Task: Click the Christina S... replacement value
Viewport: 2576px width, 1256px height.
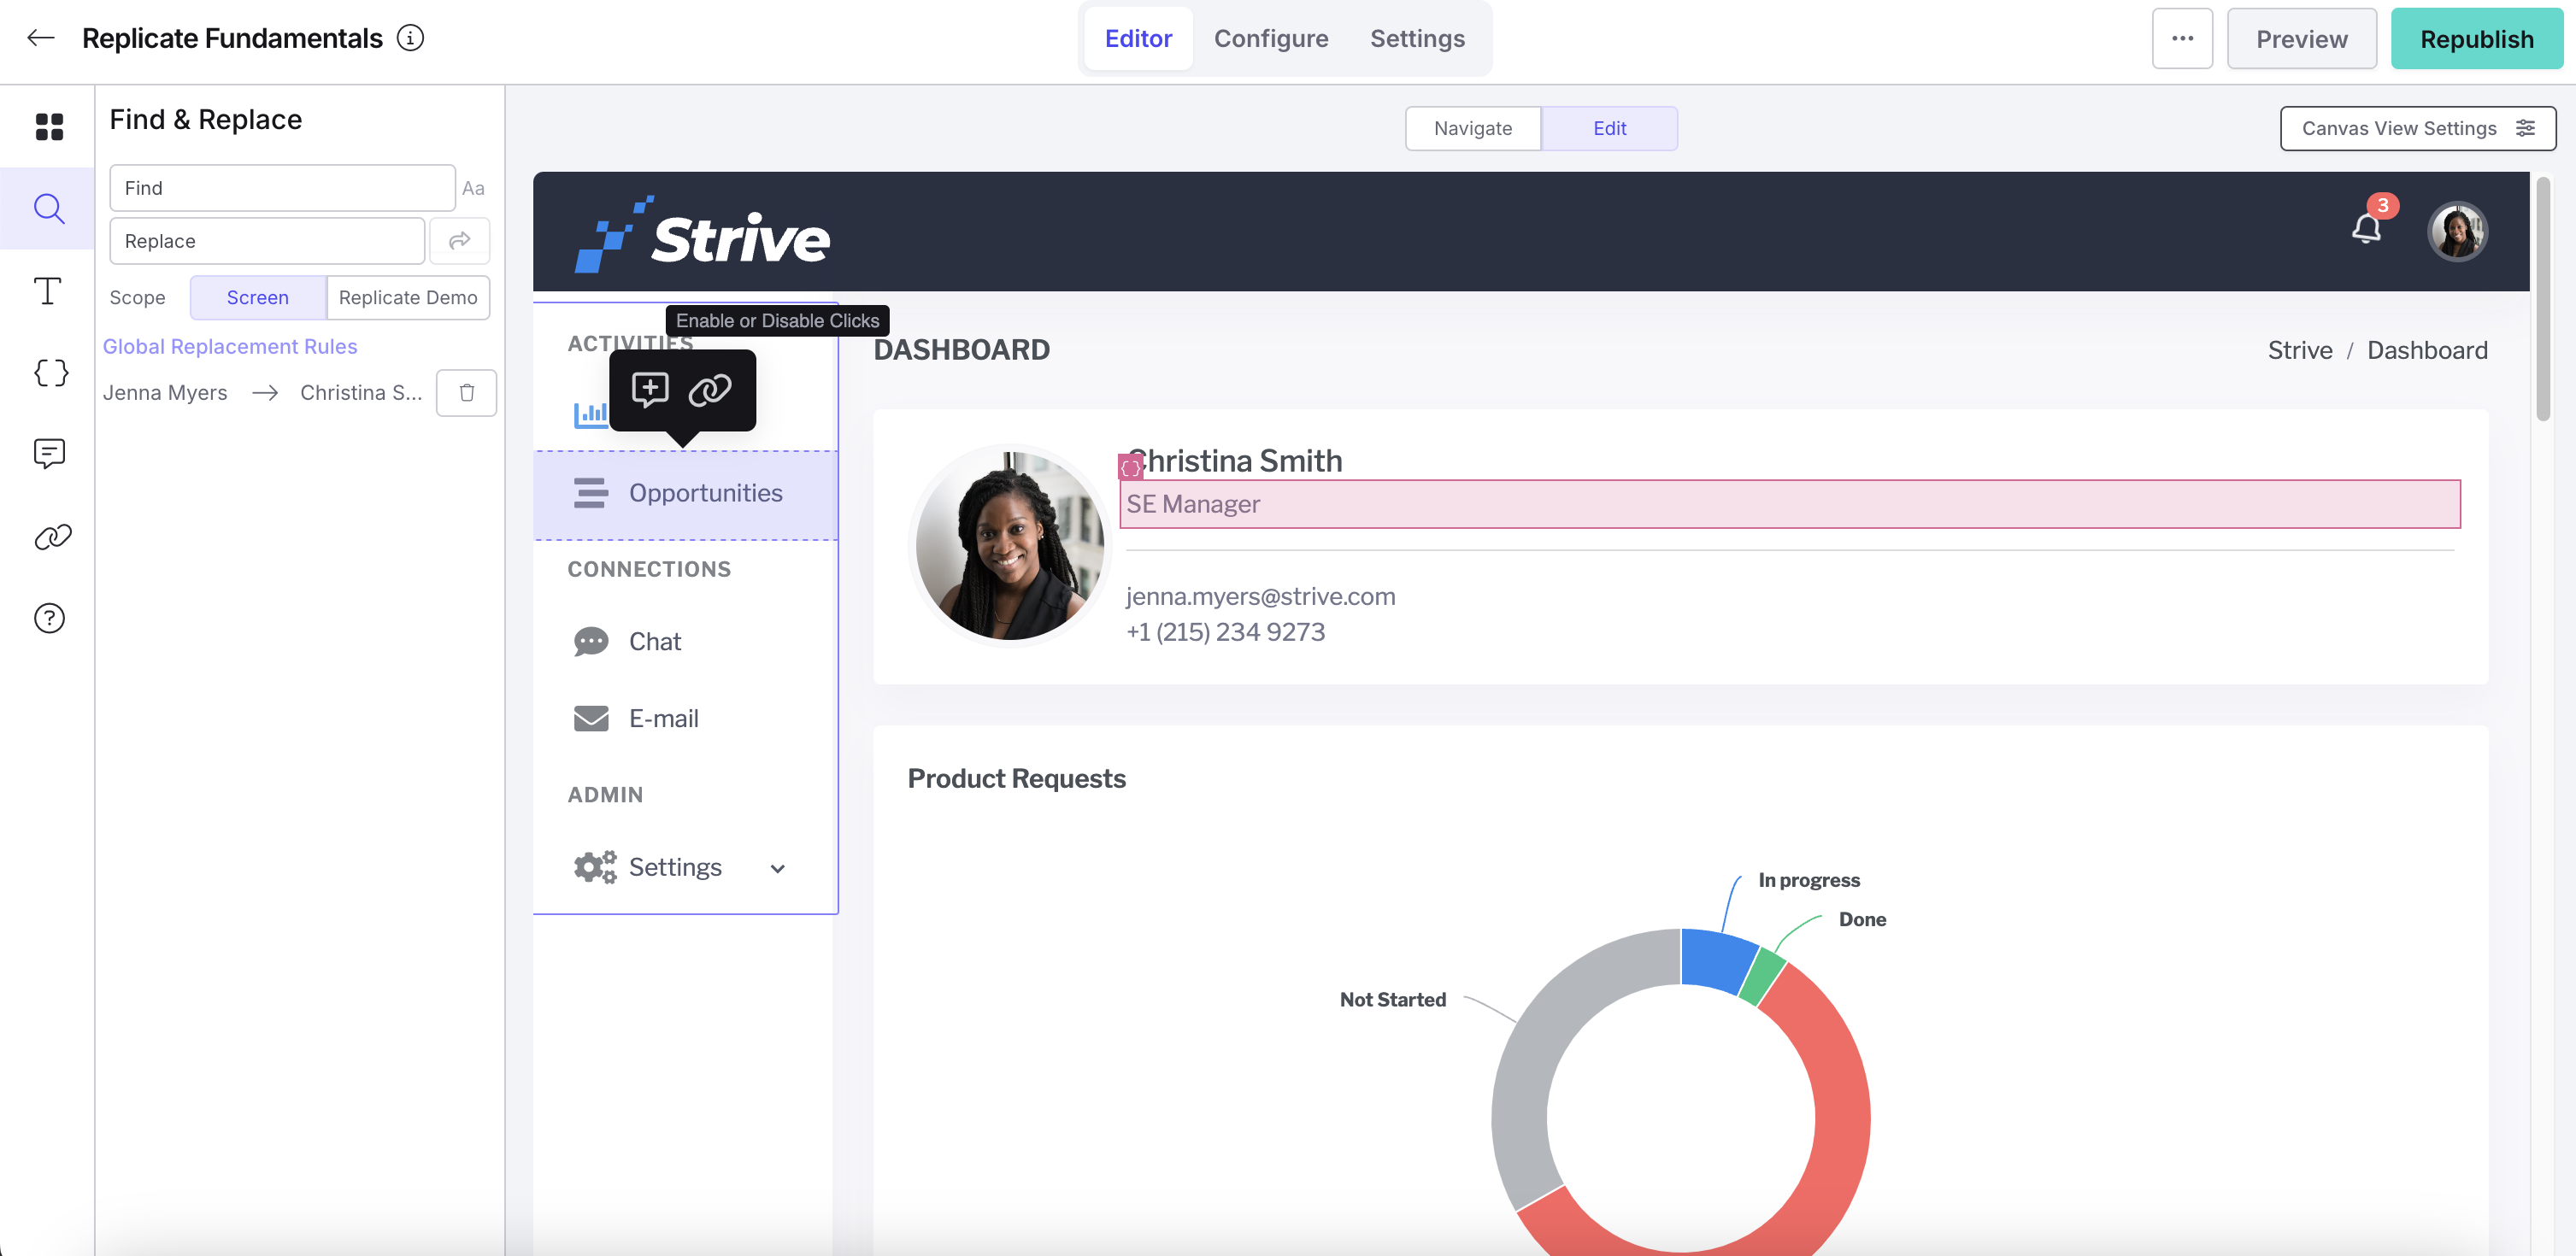Action: pos(361,392)
